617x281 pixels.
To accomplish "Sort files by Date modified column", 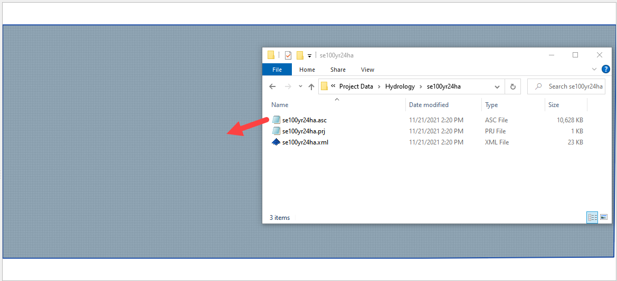I will (x=429, y=105).
